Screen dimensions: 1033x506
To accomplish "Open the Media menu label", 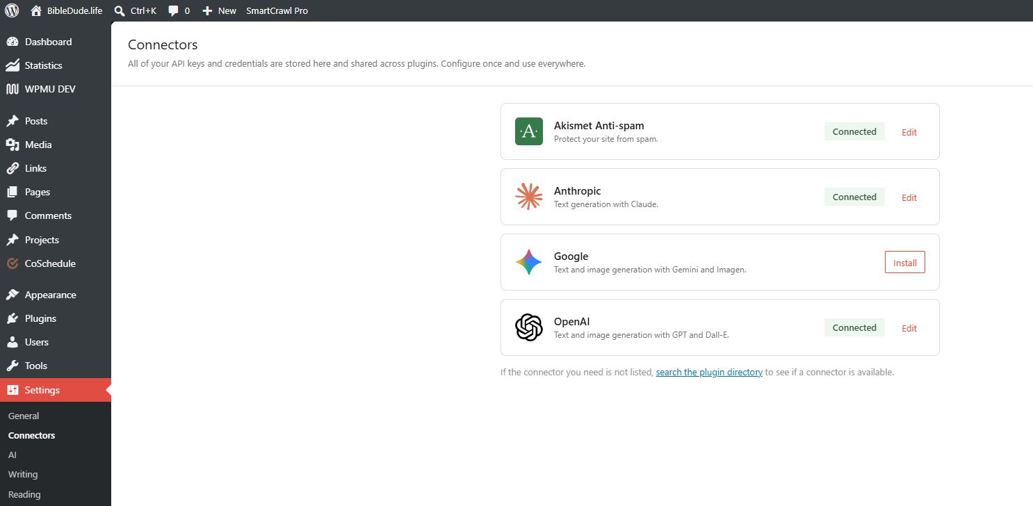I will point(38,145).
